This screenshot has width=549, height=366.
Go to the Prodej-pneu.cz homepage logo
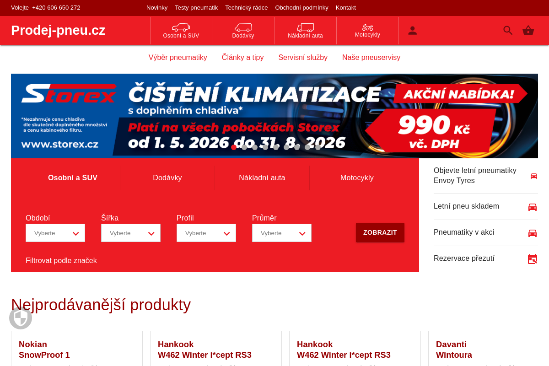pos(58,30)
